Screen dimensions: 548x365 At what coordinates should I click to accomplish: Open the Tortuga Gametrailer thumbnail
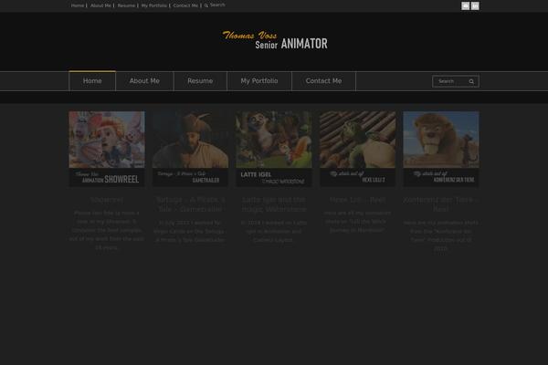point(190,149)
